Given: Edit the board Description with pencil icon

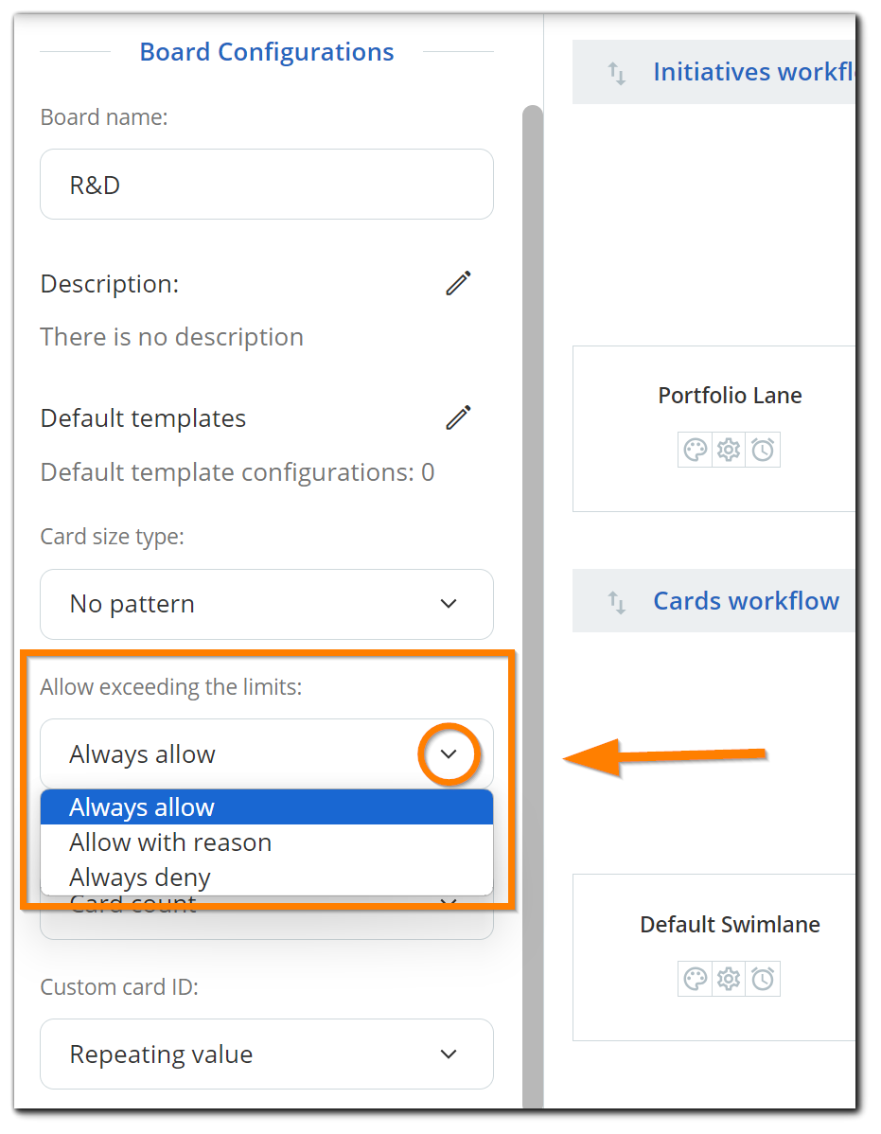Looking at the screenshot, I should pyautogui.click(x=458, y=284).
